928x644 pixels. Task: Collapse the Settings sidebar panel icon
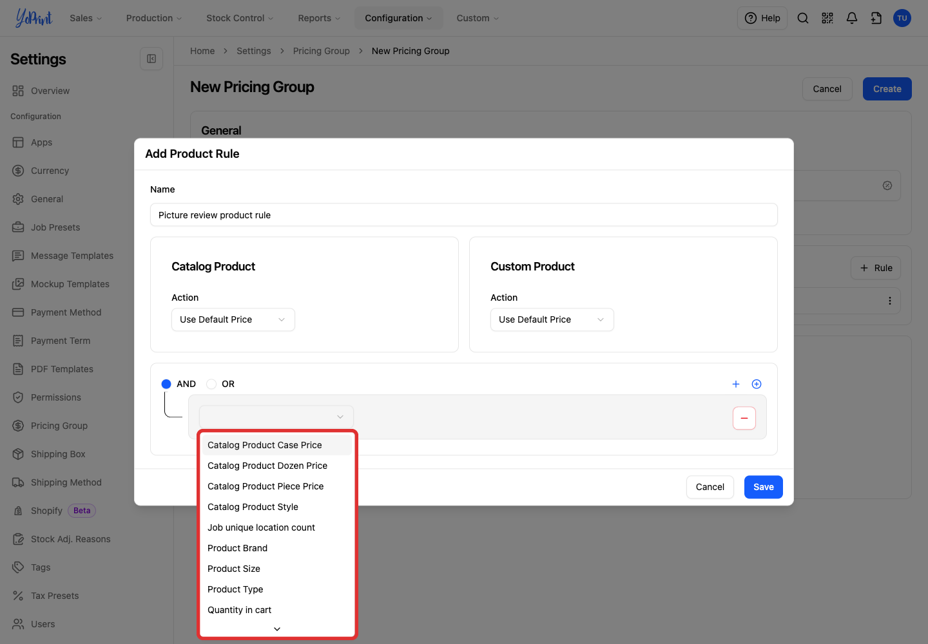click(x=151, y=59)
